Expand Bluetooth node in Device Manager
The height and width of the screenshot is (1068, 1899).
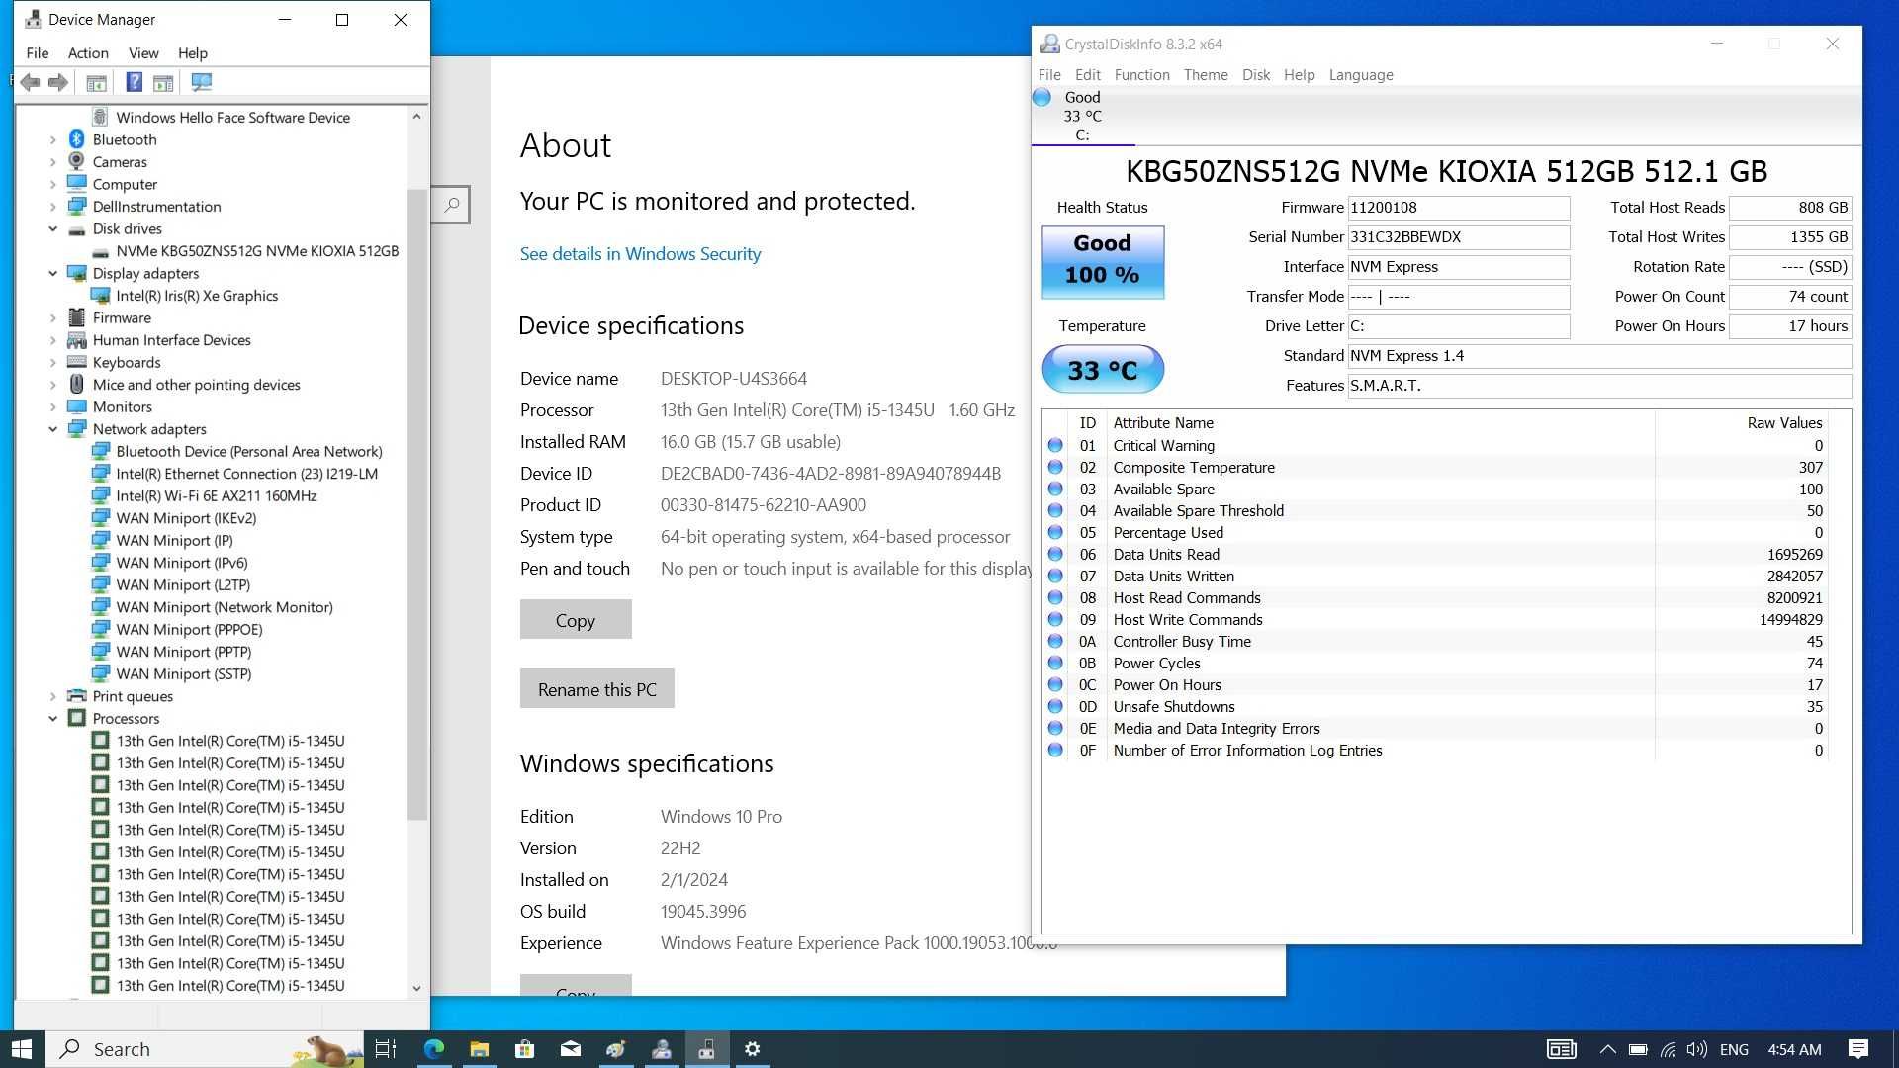(x=53, y=140)
